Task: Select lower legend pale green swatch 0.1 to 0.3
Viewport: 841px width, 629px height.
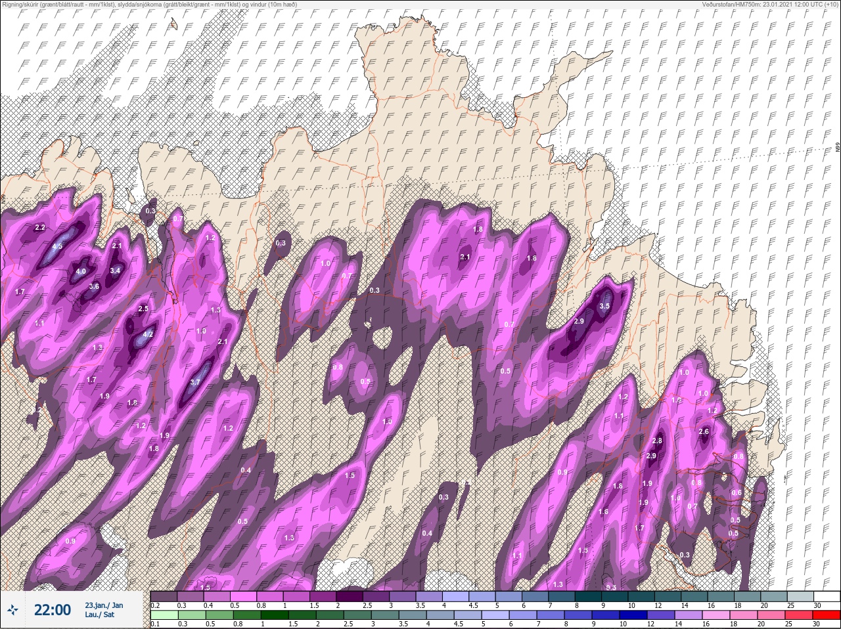Action: pos(164,615)
